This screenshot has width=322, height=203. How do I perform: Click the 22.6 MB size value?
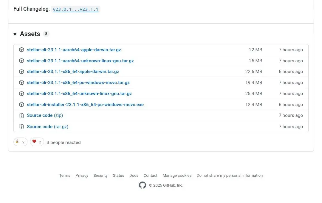(x=254, y=72)
